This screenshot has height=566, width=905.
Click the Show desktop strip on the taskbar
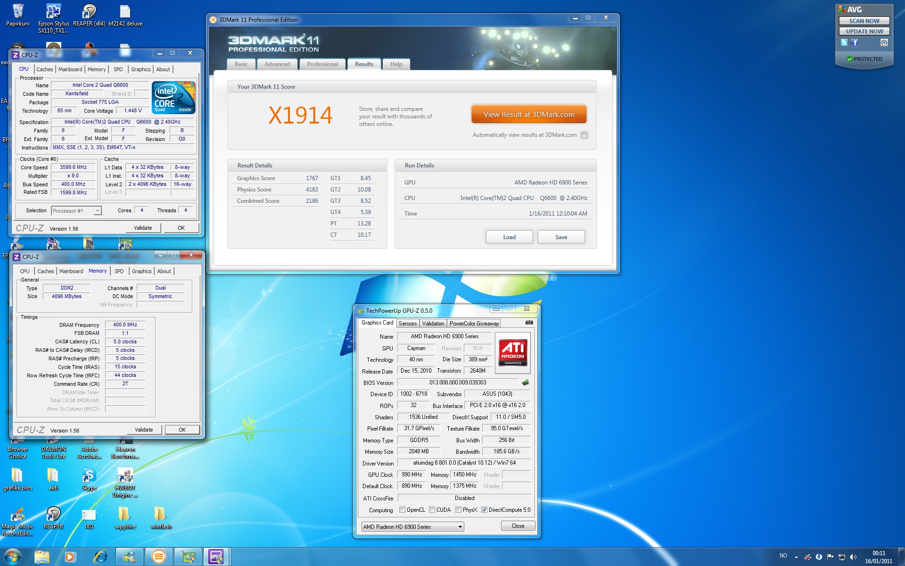(901, 557)
